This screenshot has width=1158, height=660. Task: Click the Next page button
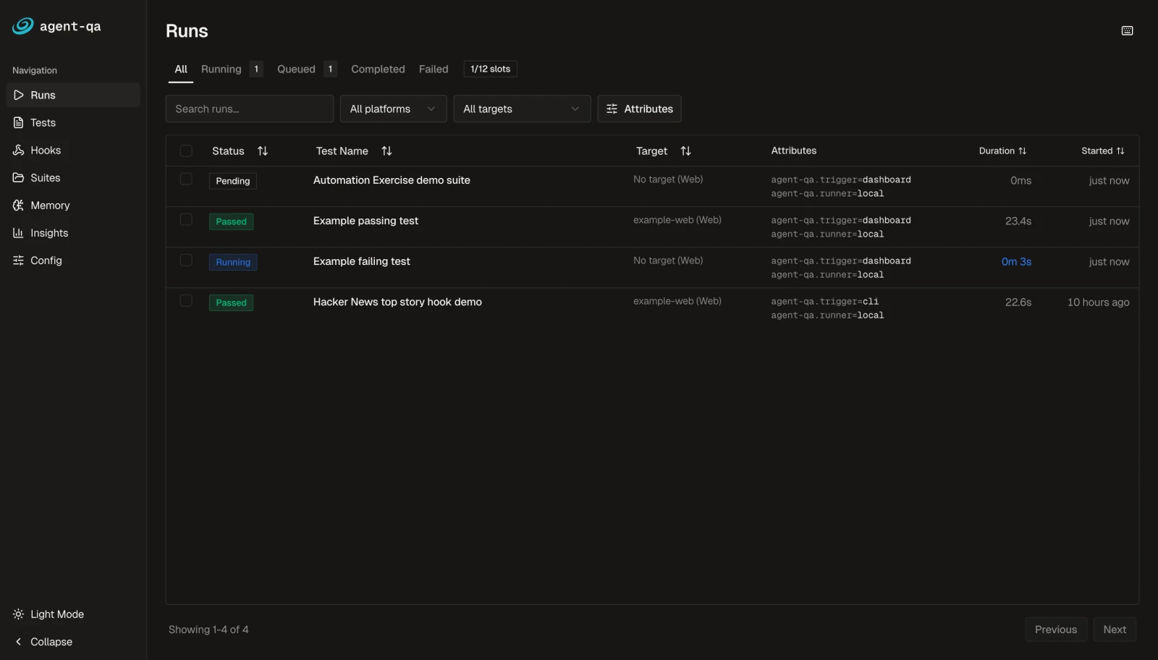[1115, 629]
